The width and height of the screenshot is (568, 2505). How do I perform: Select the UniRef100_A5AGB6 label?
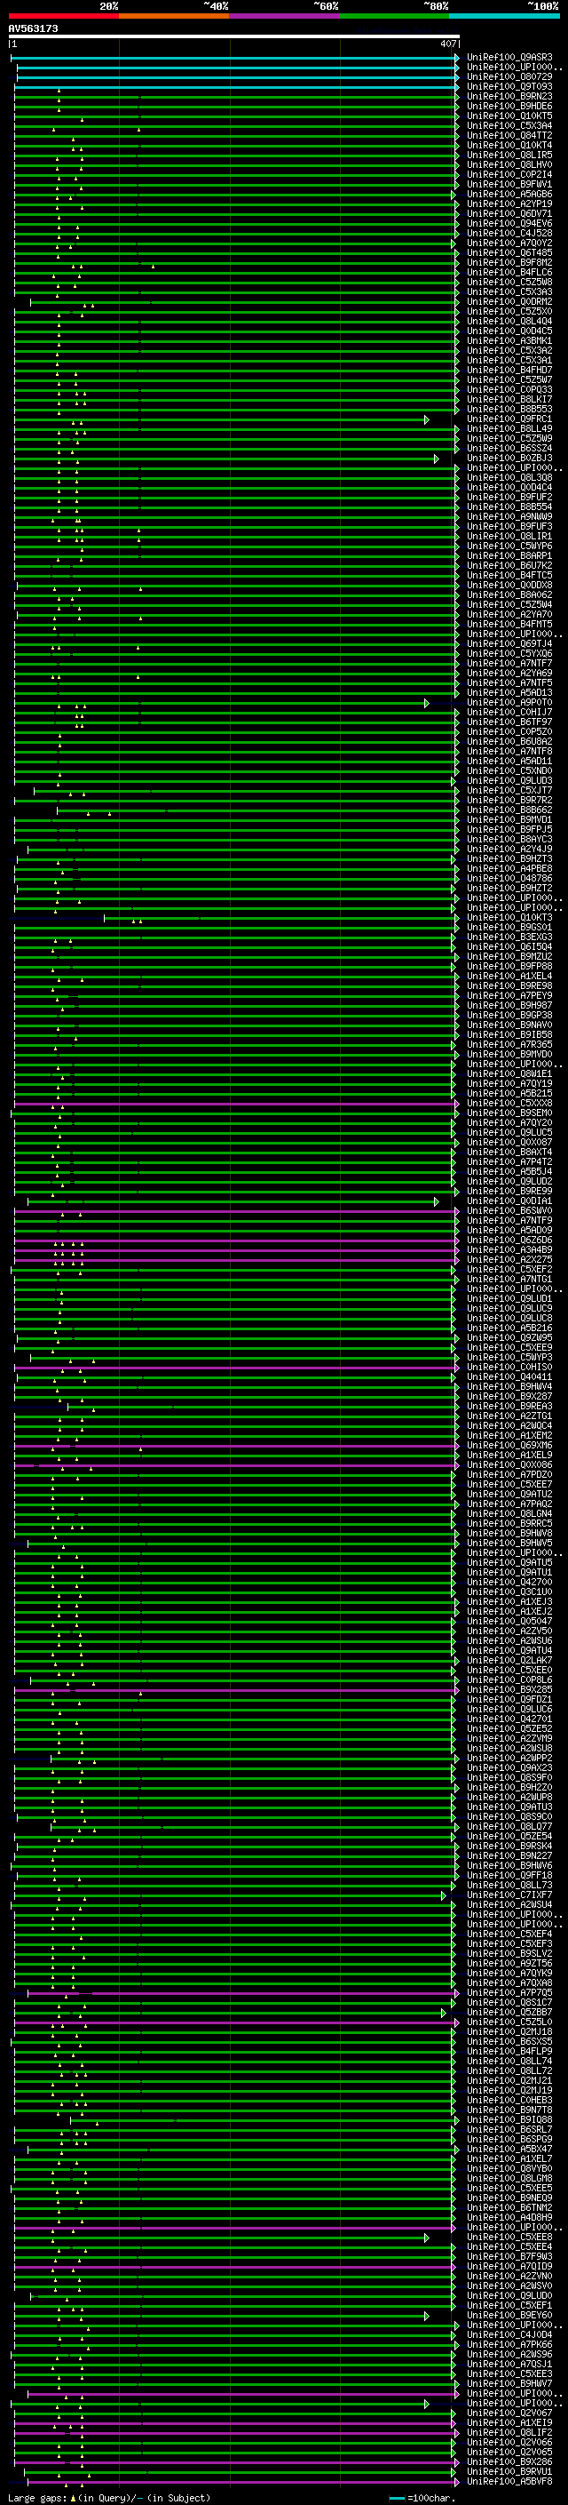pos(509,195)
